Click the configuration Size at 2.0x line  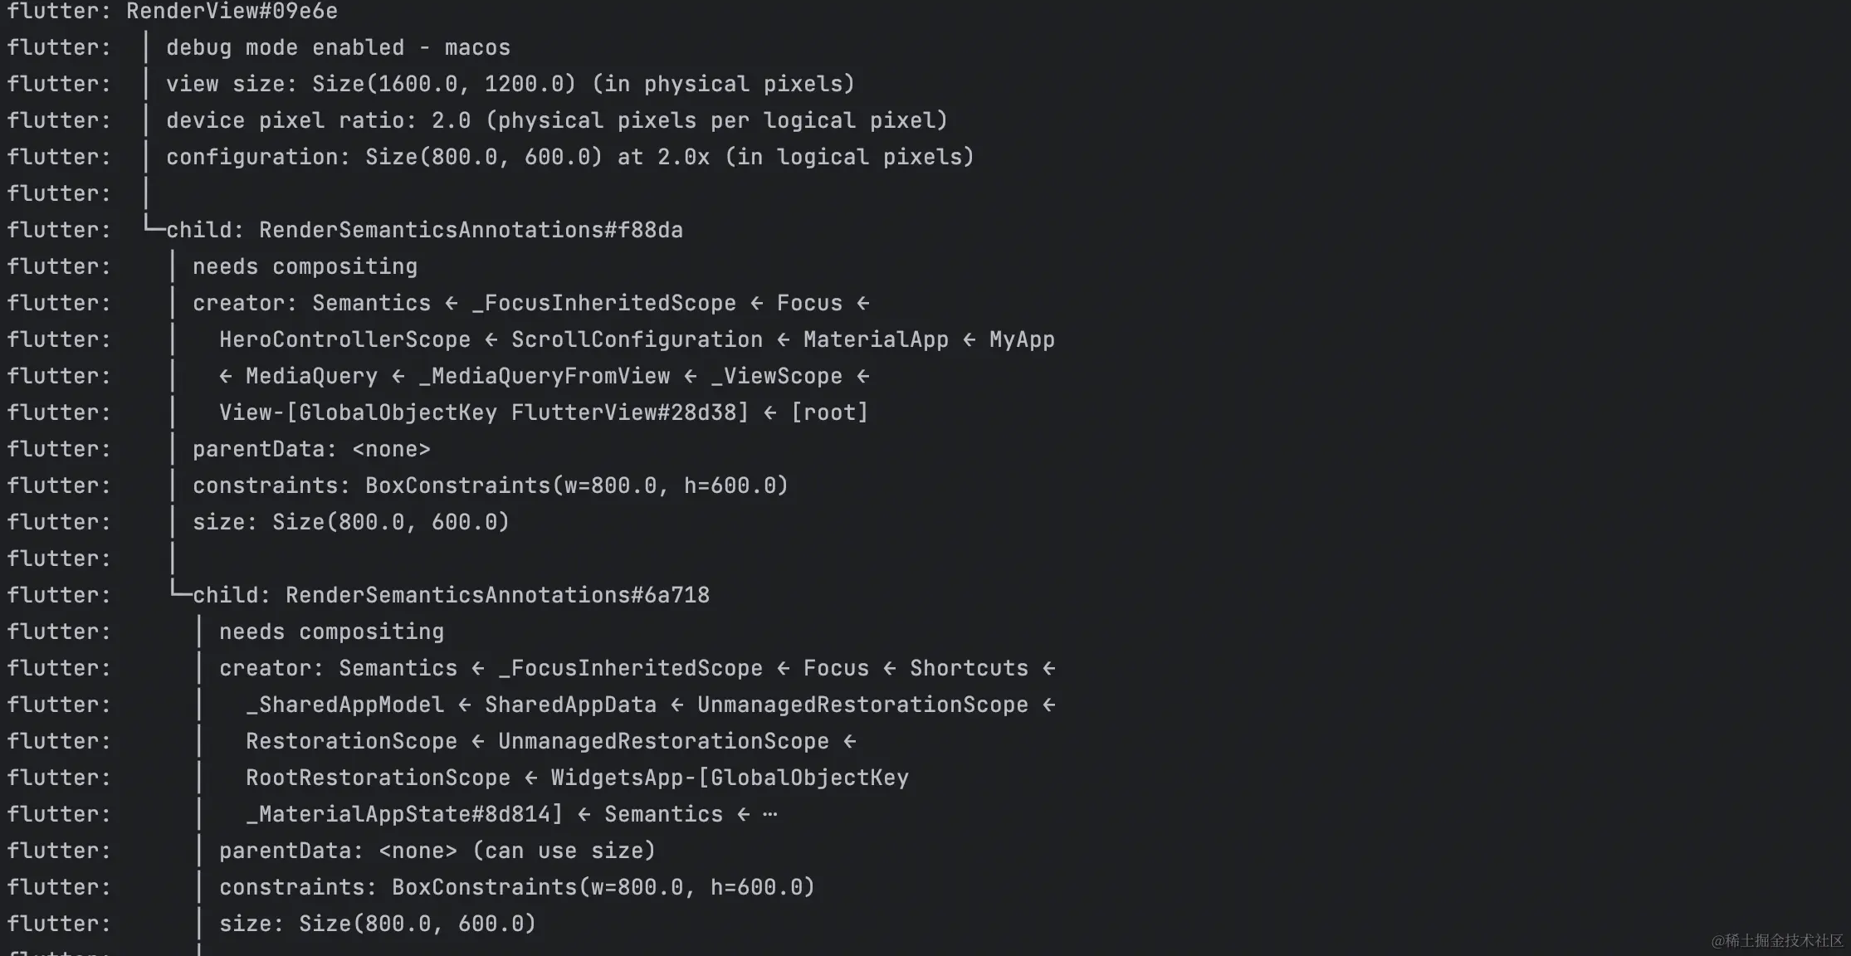569,157
